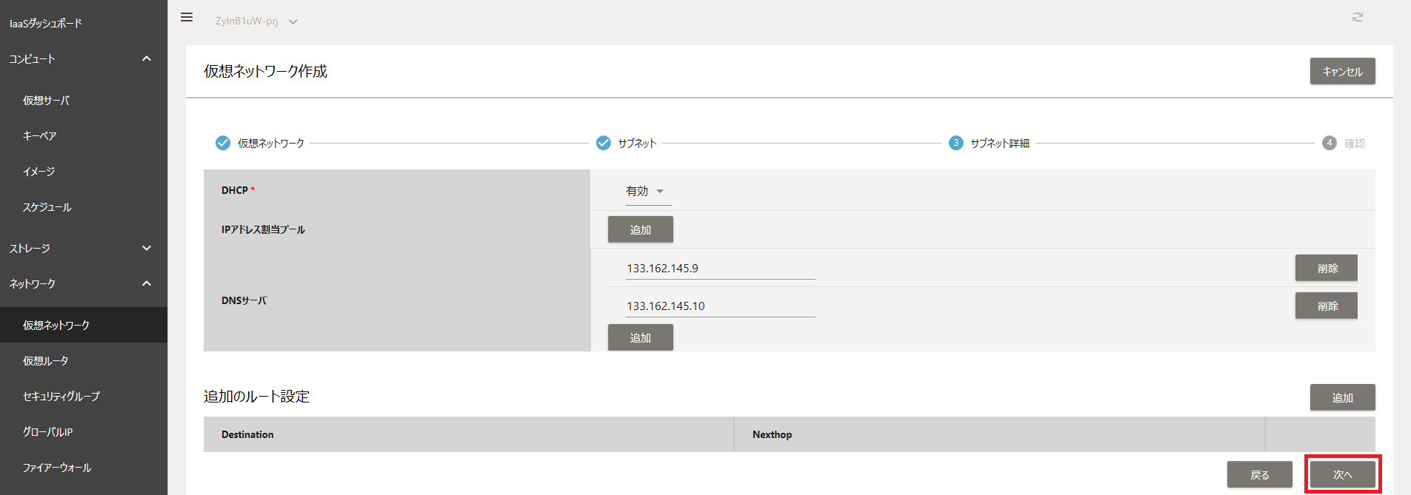The image size is (1411, 495).
Task: Delete DNS server 133.162.145.9
Action: pyautogui.click(x=1326, y=268)
